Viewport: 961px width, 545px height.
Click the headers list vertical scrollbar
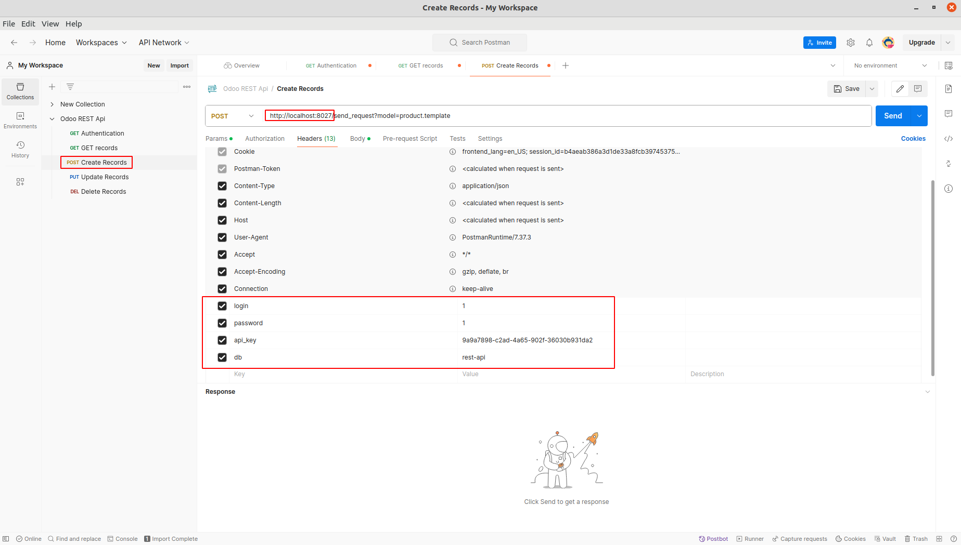[933, 278]
